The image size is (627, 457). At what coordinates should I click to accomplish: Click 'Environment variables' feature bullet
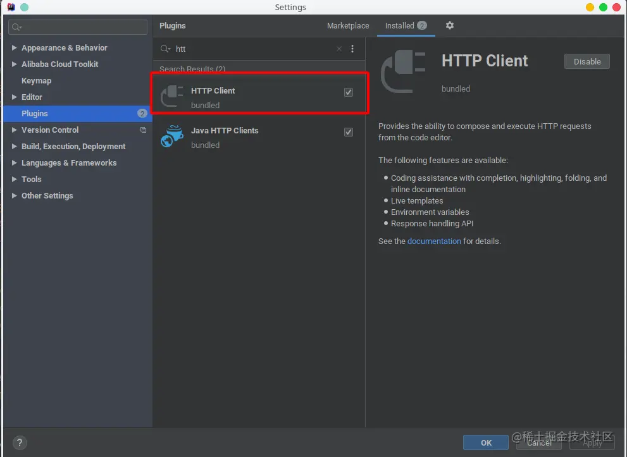pos(430,212)
